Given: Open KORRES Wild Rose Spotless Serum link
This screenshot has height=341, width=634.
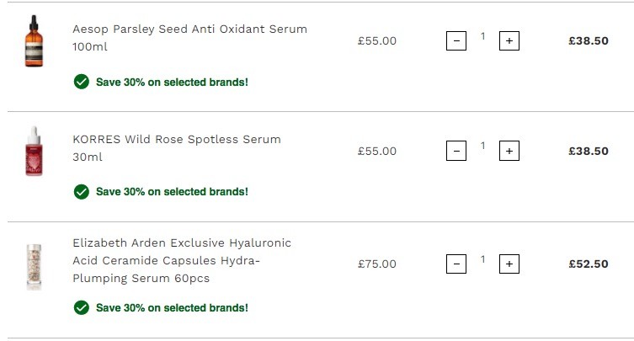Looking at the screenshot, I should click(177, 148).
